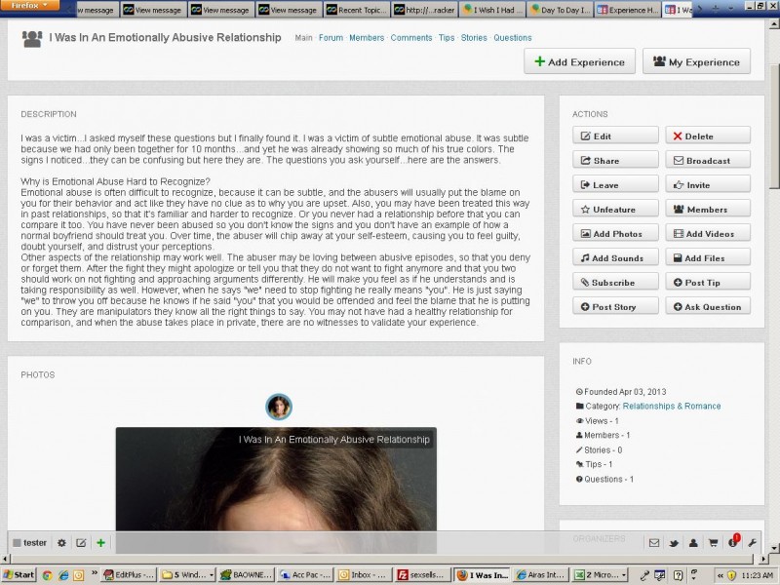Screen dimensions: 780x585
Task: Switch to the EditPlus taskbar window
Action: (130, 575)
